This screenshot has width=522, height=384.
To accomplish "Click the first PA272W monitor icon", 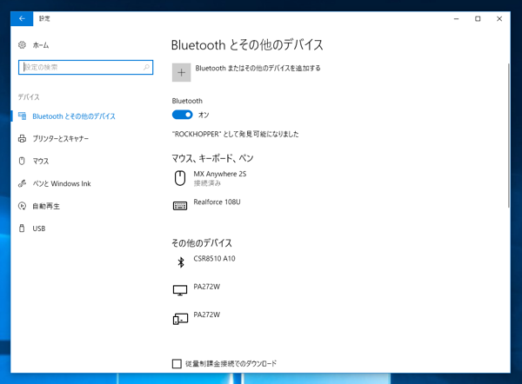I will coord(180,290).
